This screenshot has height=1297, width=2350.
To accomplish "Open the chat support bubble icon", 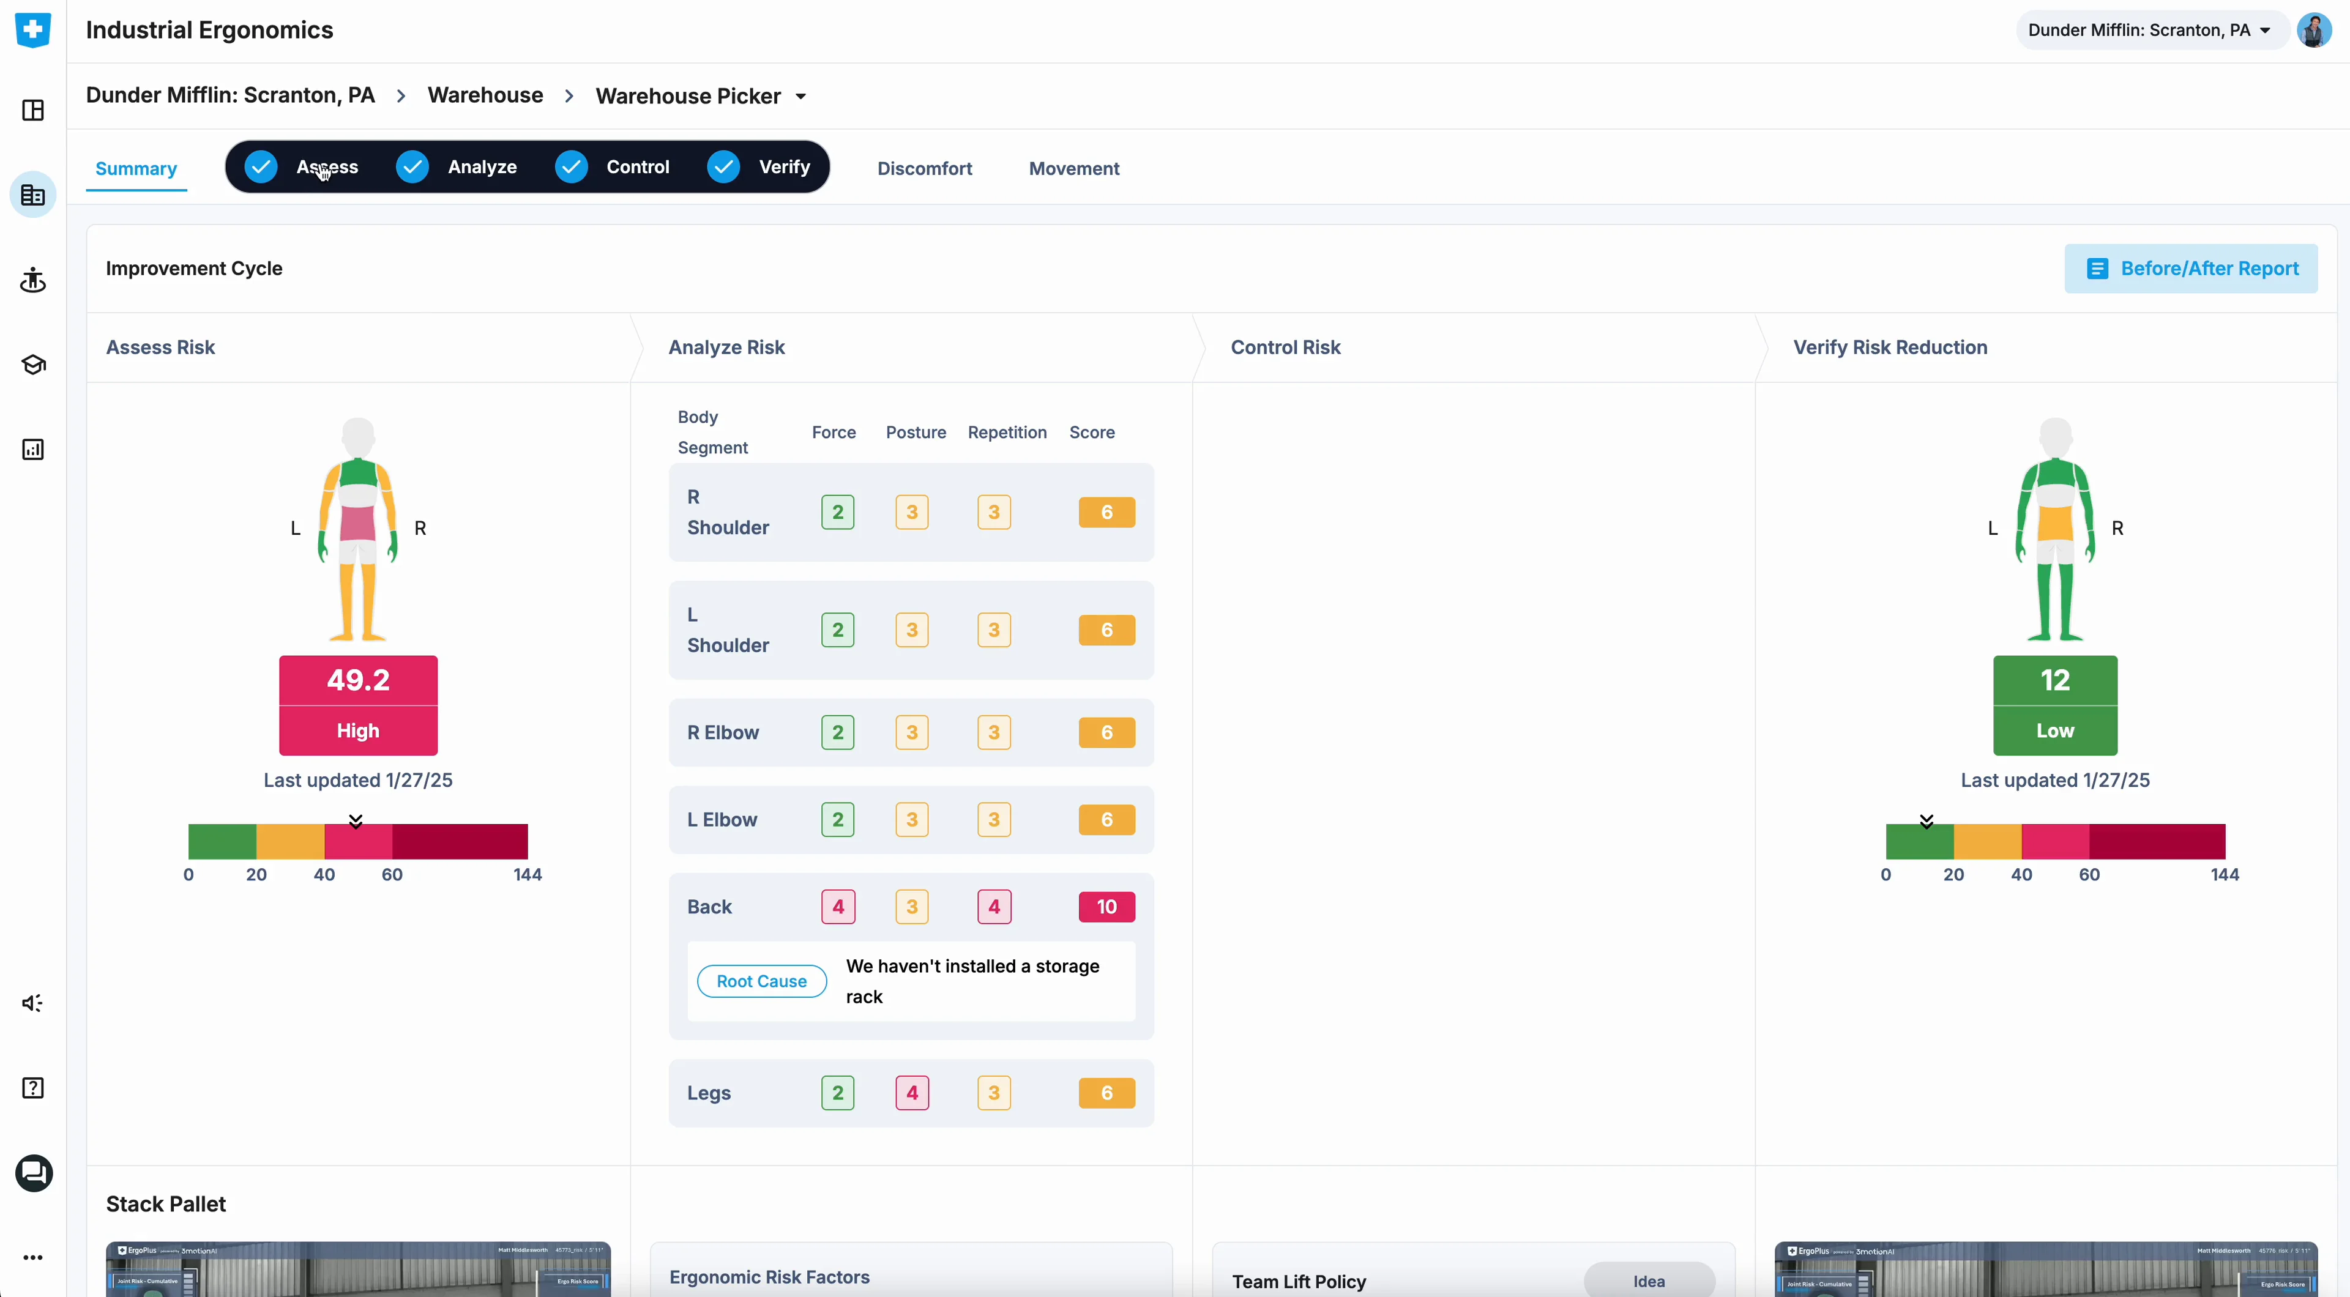I will coord(34,1173).
